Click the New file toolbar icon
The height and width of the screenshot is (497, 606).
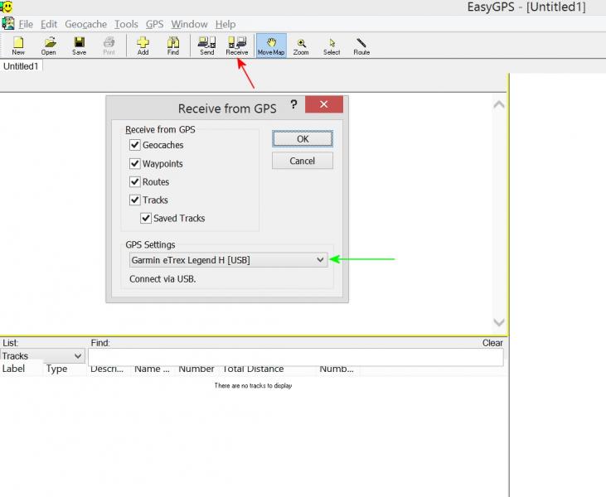click(18, 46)
